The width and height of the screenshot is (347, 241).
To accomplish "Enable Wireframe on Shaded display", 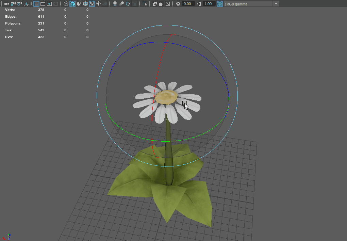I will [x=85, y=4].
